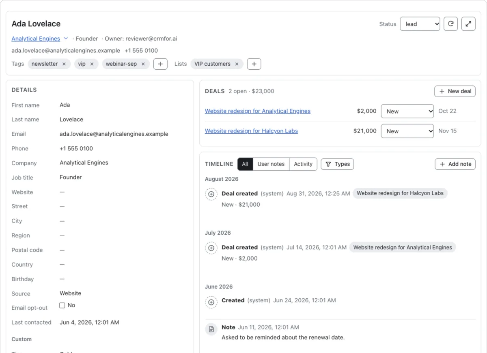487x353 pixels.
Task: Click the Company value in Details
Action: 84,163
